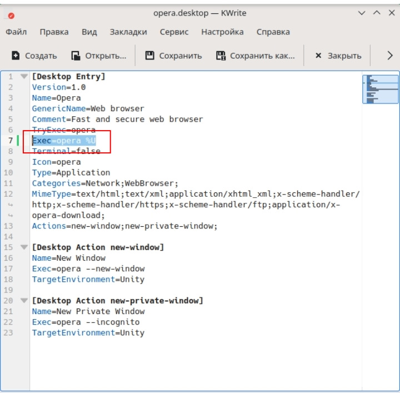Click the Сохранить как (Save As) icon
The image size is (400, 393).
tap(221, 56)
